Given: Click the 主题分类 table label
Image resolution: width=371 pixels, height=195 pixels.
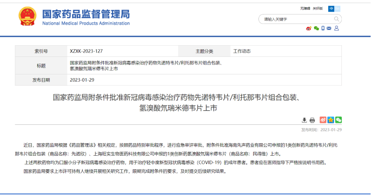Looking at the screenshot, I should 204,51.
